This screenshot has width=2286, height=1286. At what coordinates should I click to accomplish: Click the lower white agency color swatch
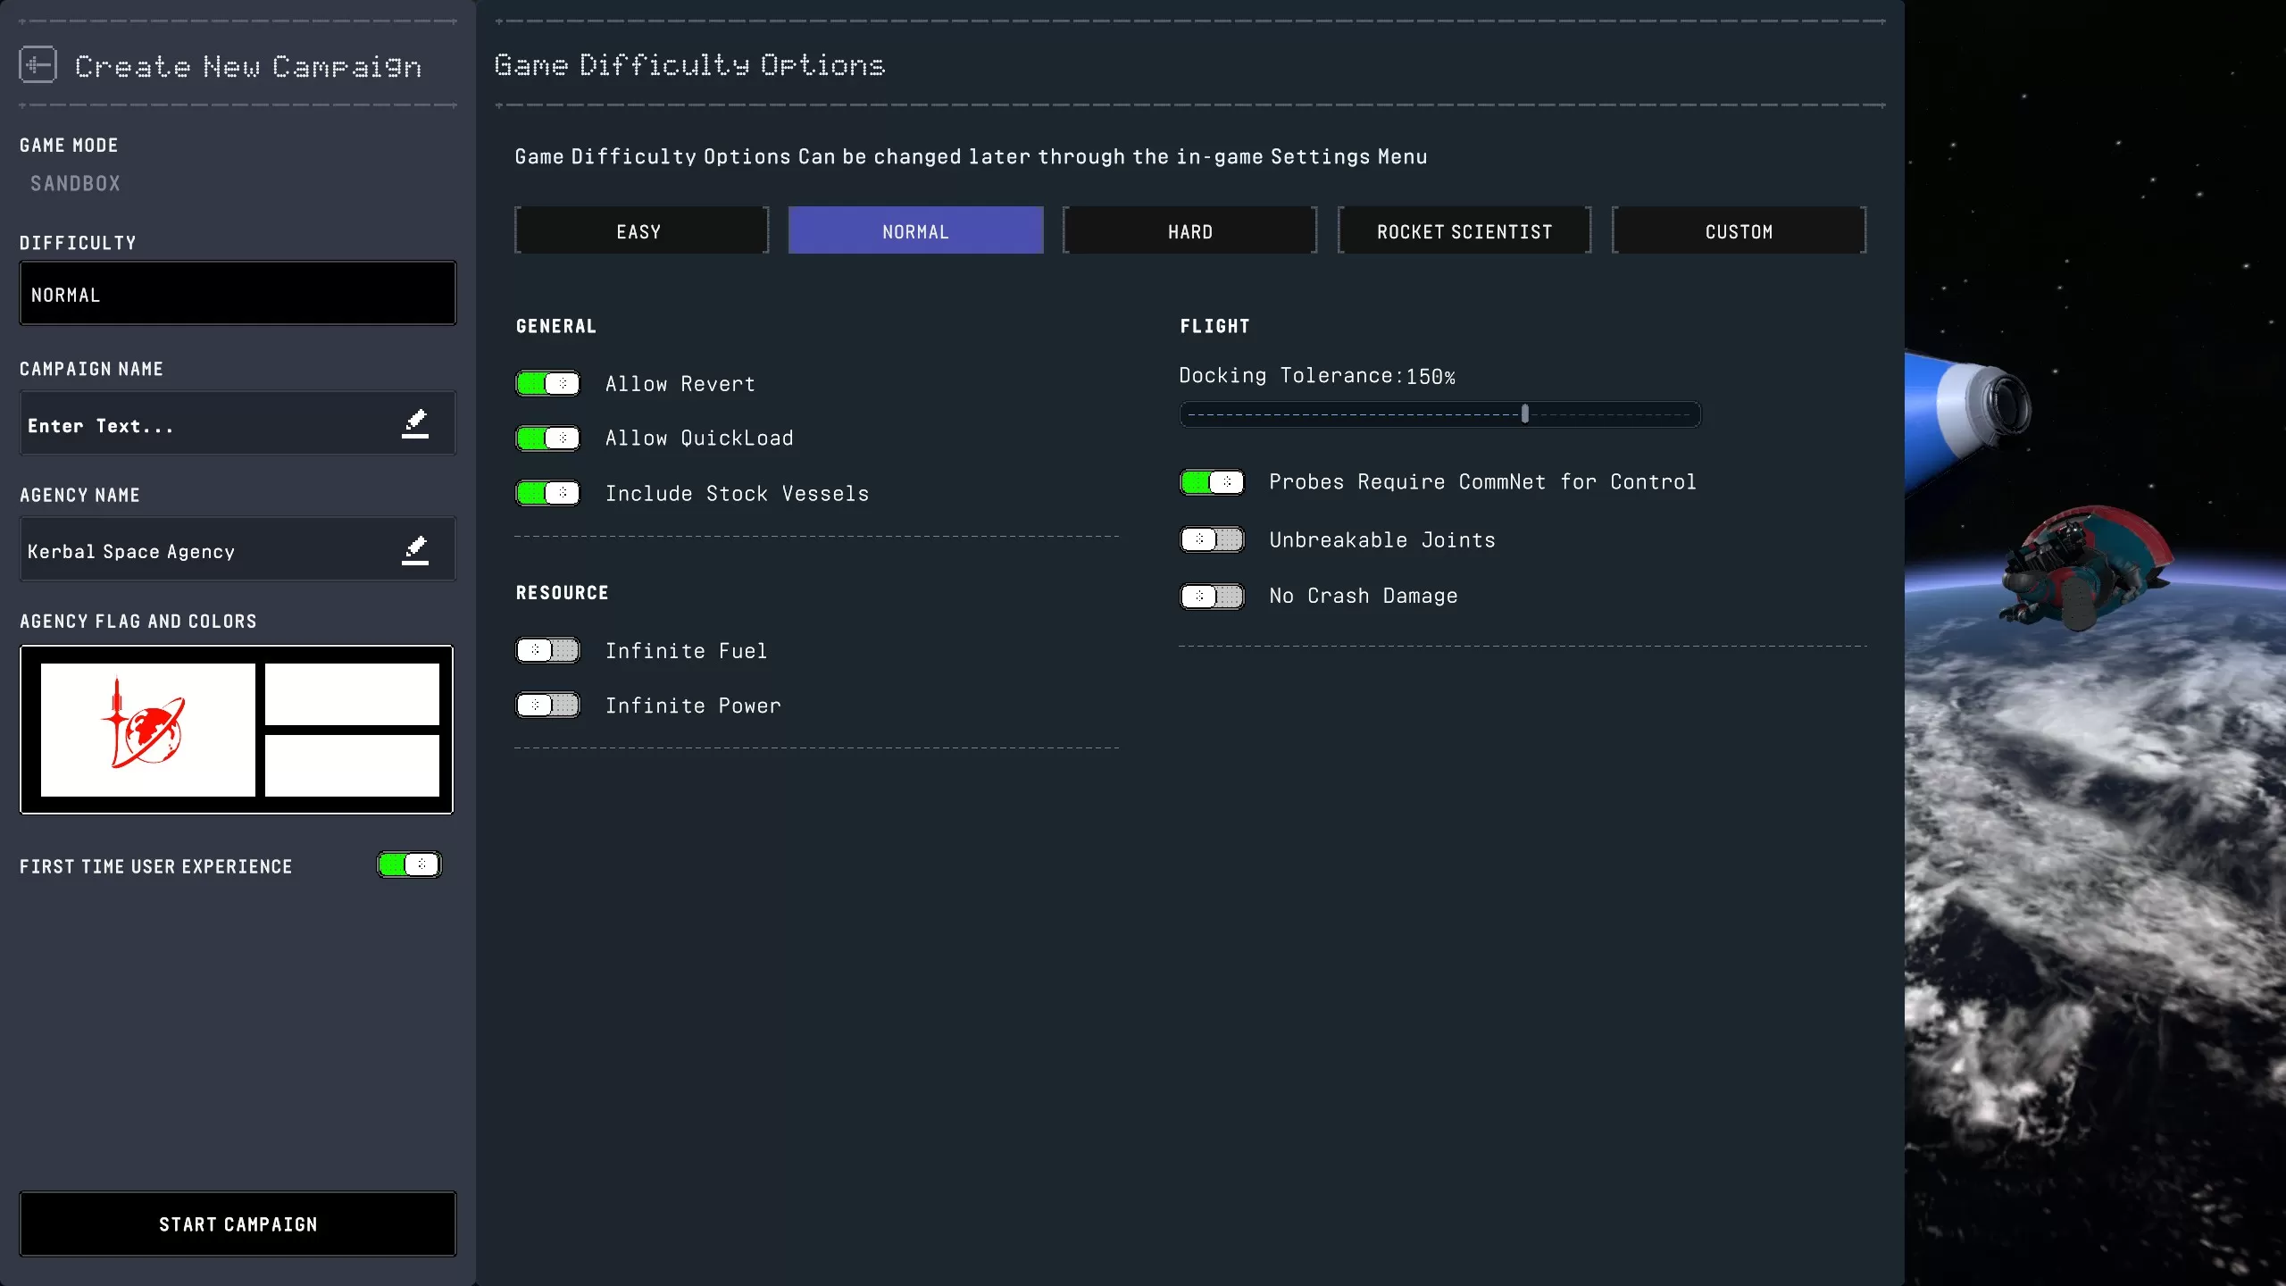click(352, 765)
